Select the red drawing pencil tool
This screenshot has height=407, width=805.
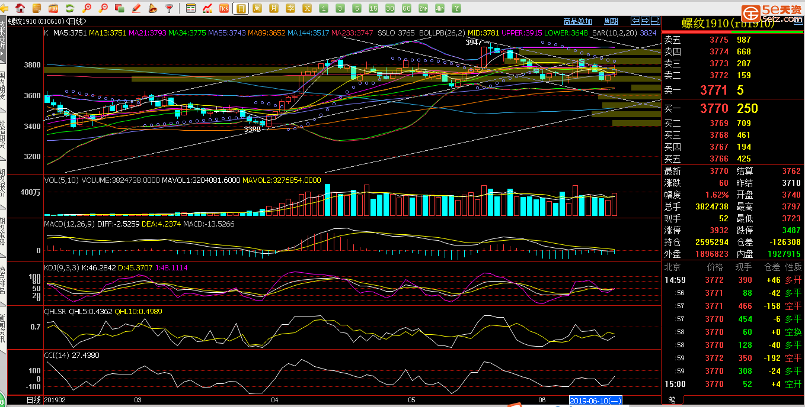[136, 8]
